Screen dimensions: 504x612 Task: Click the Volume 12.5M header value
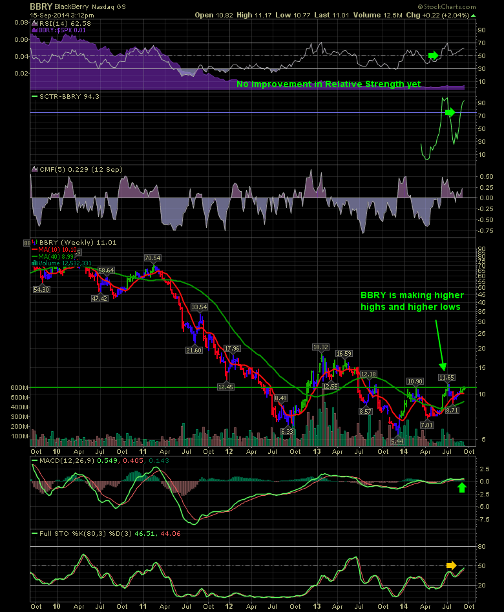coord(378,15)
